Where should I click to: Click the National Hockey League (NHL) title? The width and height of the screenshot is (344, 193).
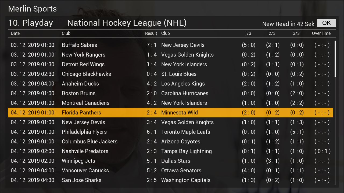click(127, 23)
